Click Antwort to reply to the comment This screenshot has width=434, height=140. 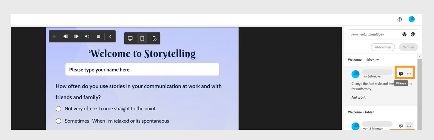point(358,98)
